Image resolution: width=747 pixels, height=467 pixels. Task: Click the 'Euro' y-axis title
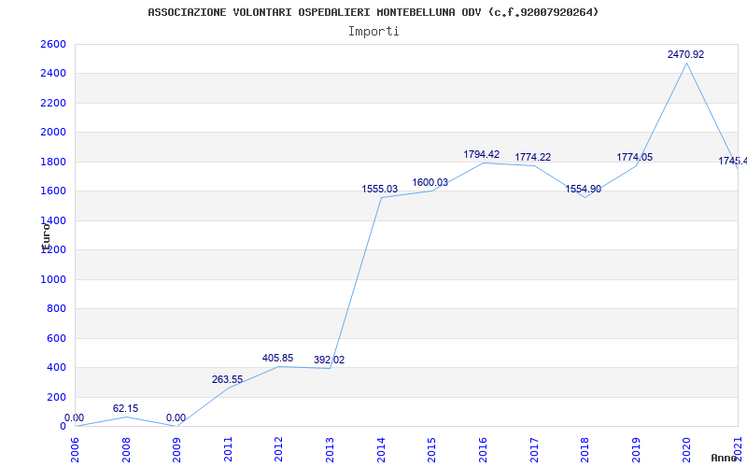click(x=46, y=237)
